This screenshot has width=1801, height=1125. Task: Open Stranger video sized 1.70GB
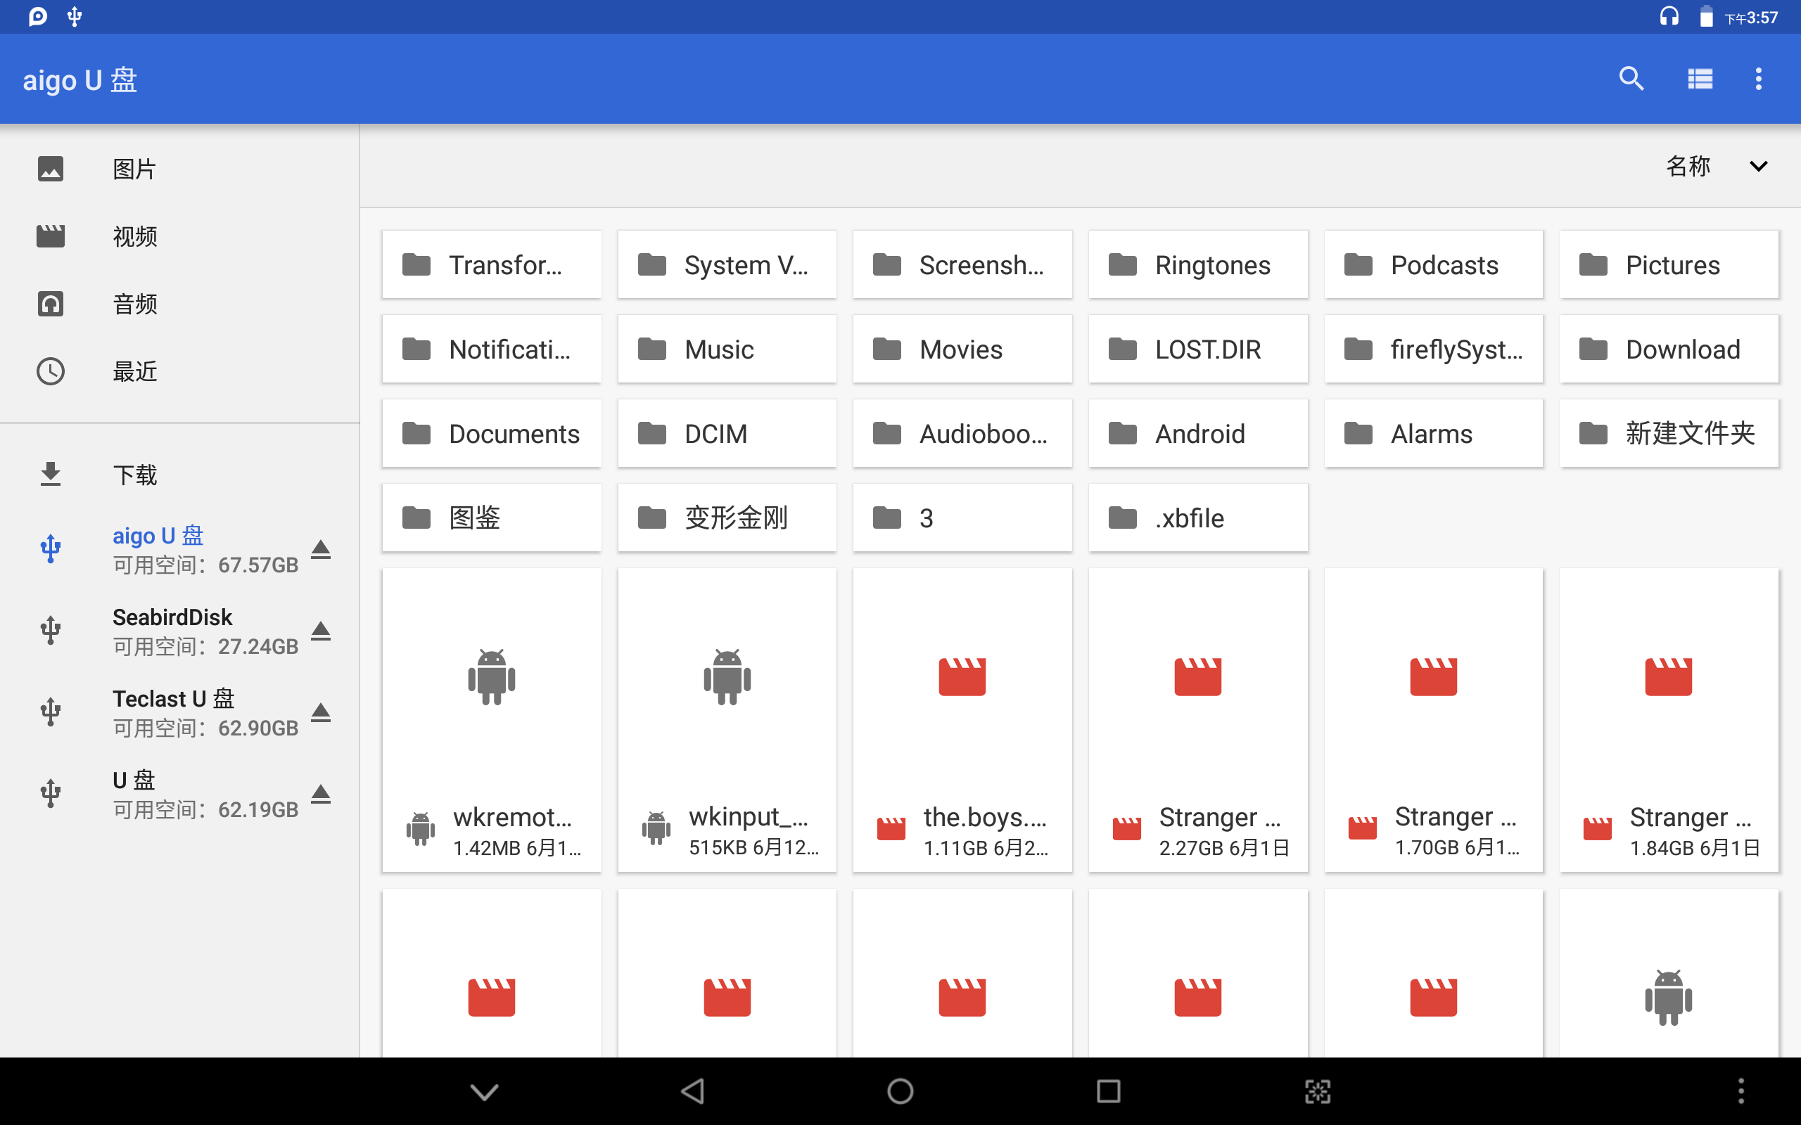click(1433, 720)
